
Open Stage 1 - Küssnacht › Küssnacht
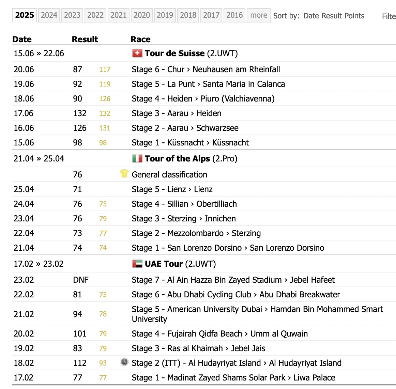(190, 143)
